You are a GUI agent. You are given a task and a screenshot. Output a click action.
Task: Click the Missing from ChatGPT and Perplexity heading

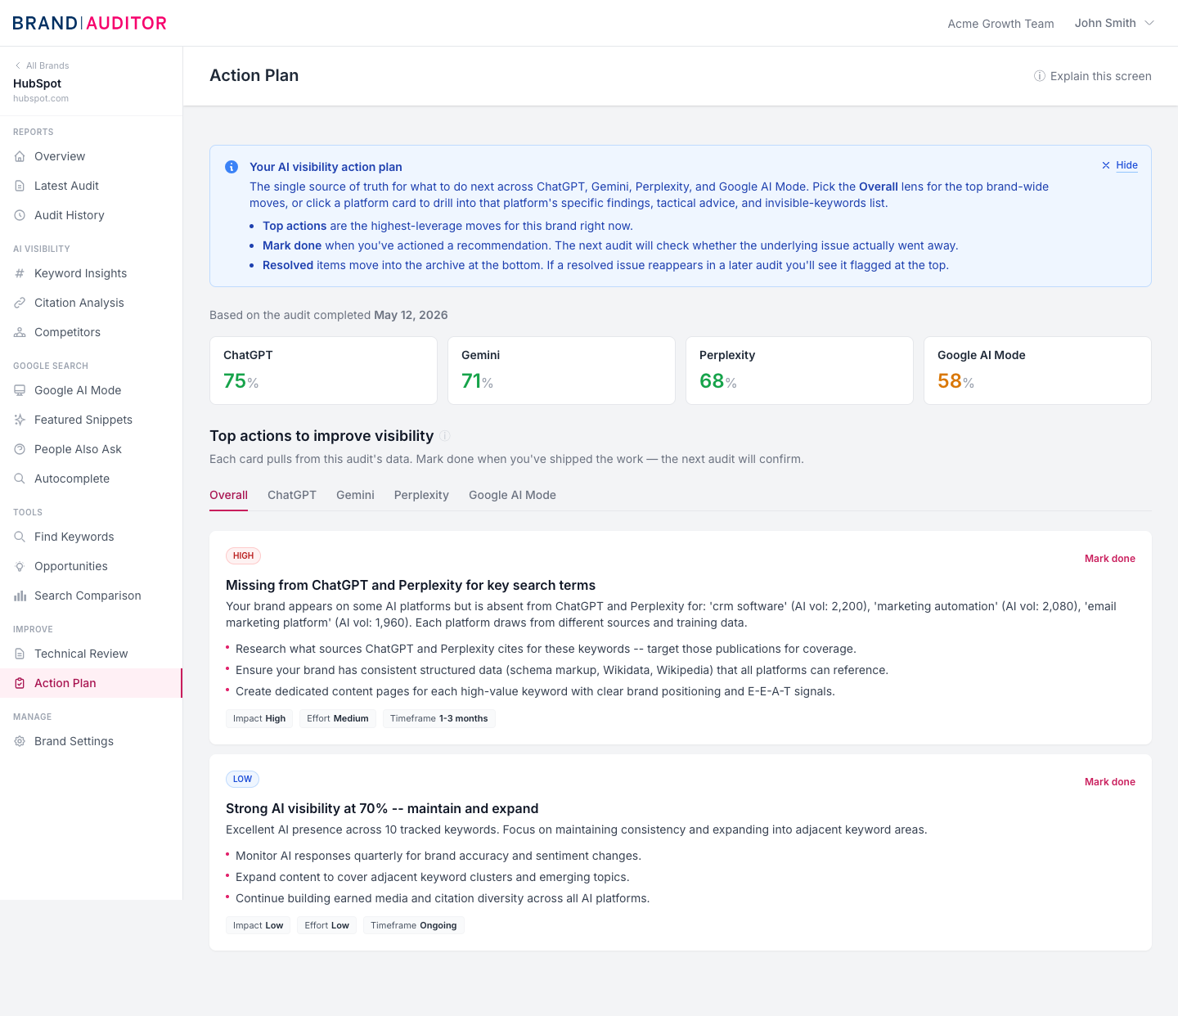(411, 585)
